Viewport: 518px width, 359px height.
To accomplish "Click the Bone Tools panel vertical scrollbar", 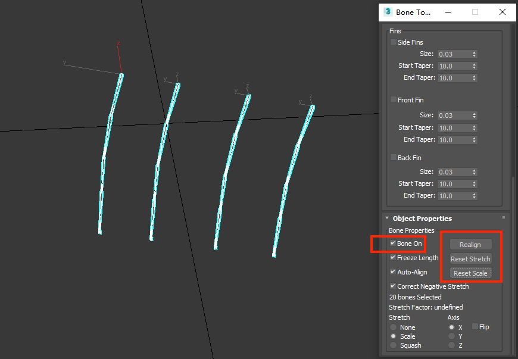I will coord(513,266).
